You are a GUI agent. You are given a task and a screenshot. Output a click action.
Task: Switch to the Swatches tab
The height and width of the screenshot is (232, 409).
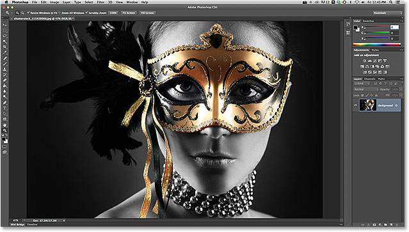[368, 21]
